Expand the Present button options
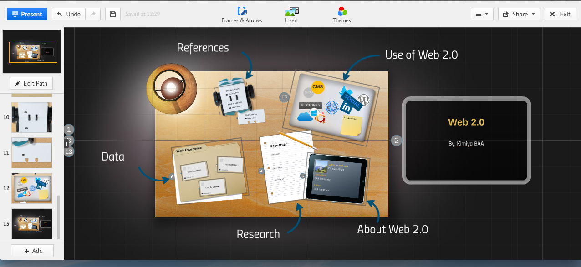This screenshot has height=267, width=581. 44,14
